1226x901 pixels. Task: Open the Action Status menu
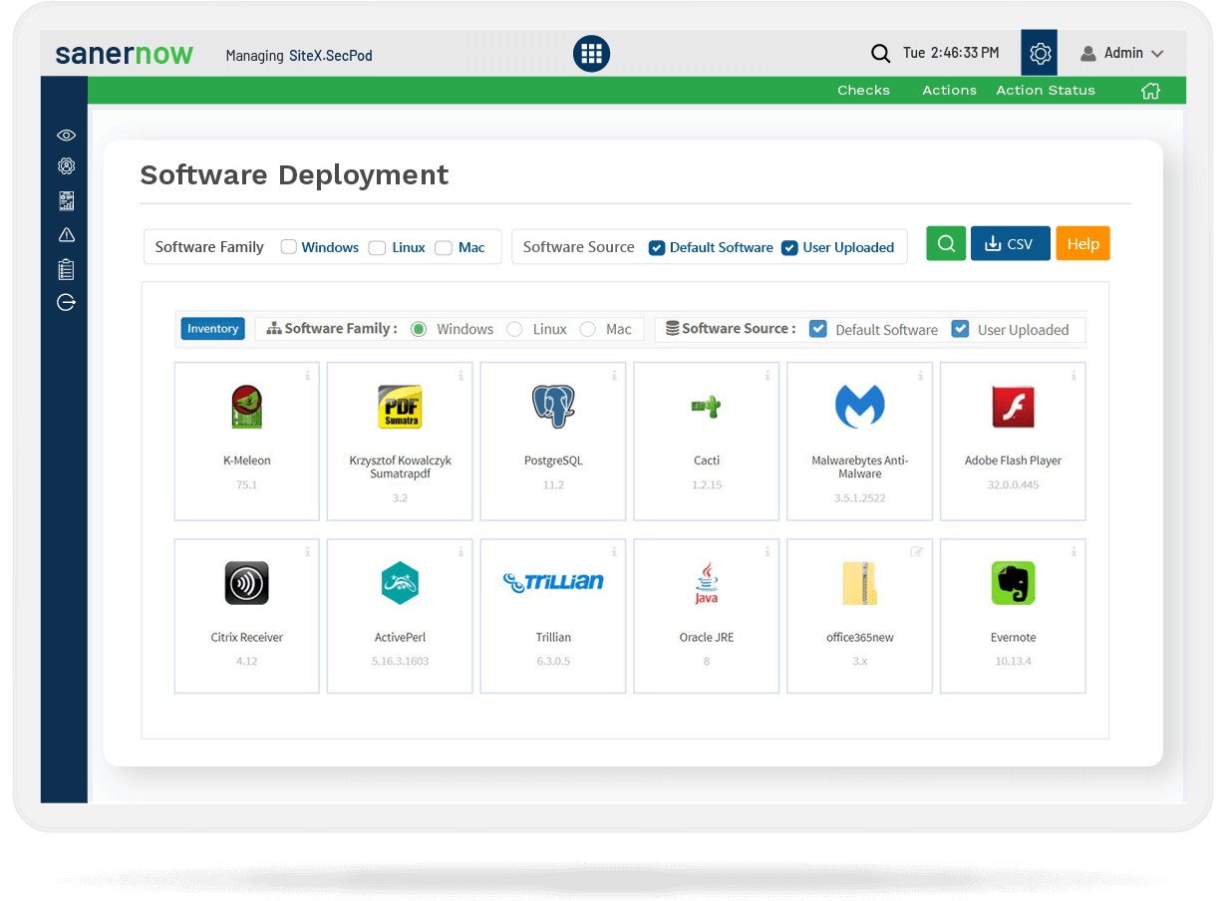pyautogui.click(x=1045, y=90)
